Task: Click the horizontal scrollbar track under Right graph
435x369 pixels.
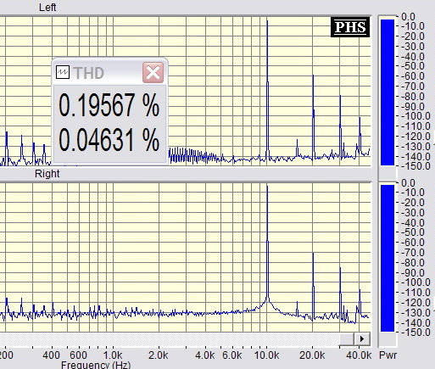Action: click(x=169, y=338)
